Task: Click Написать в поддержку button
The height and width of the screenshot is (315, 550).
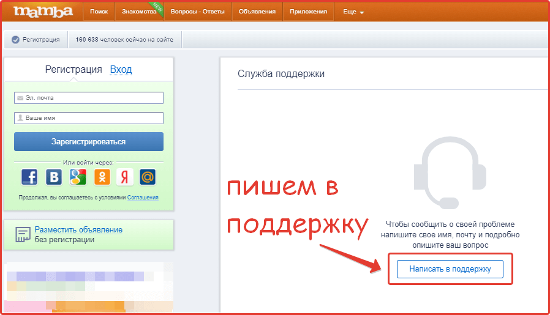Action: pyautogui.click(x=450, y=269)
